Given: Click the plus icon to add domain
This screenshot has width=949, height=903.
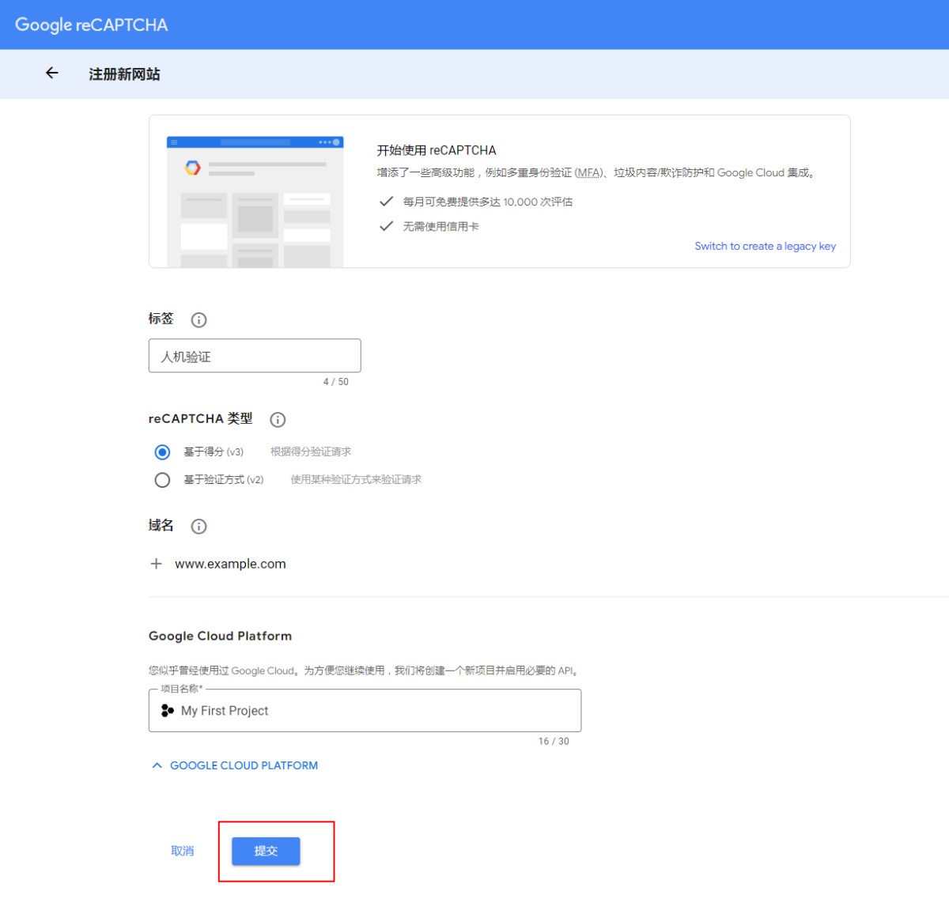Looking at the screenshot, I should (157, 564).
